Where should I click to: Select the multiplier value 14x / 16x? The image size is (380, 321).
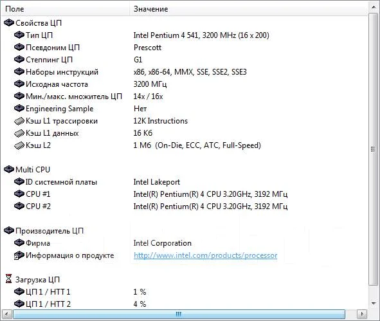pos(148,96)
